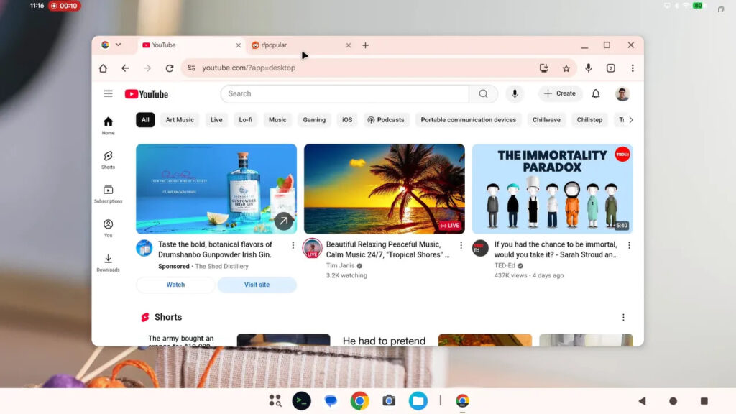Launch the camera app from the taskbar

coord(389,400)
